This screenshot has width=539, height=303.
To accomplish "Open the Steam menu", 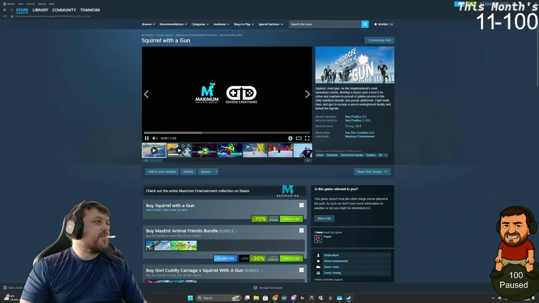I will pyautogui.click(x=11, y=4).
